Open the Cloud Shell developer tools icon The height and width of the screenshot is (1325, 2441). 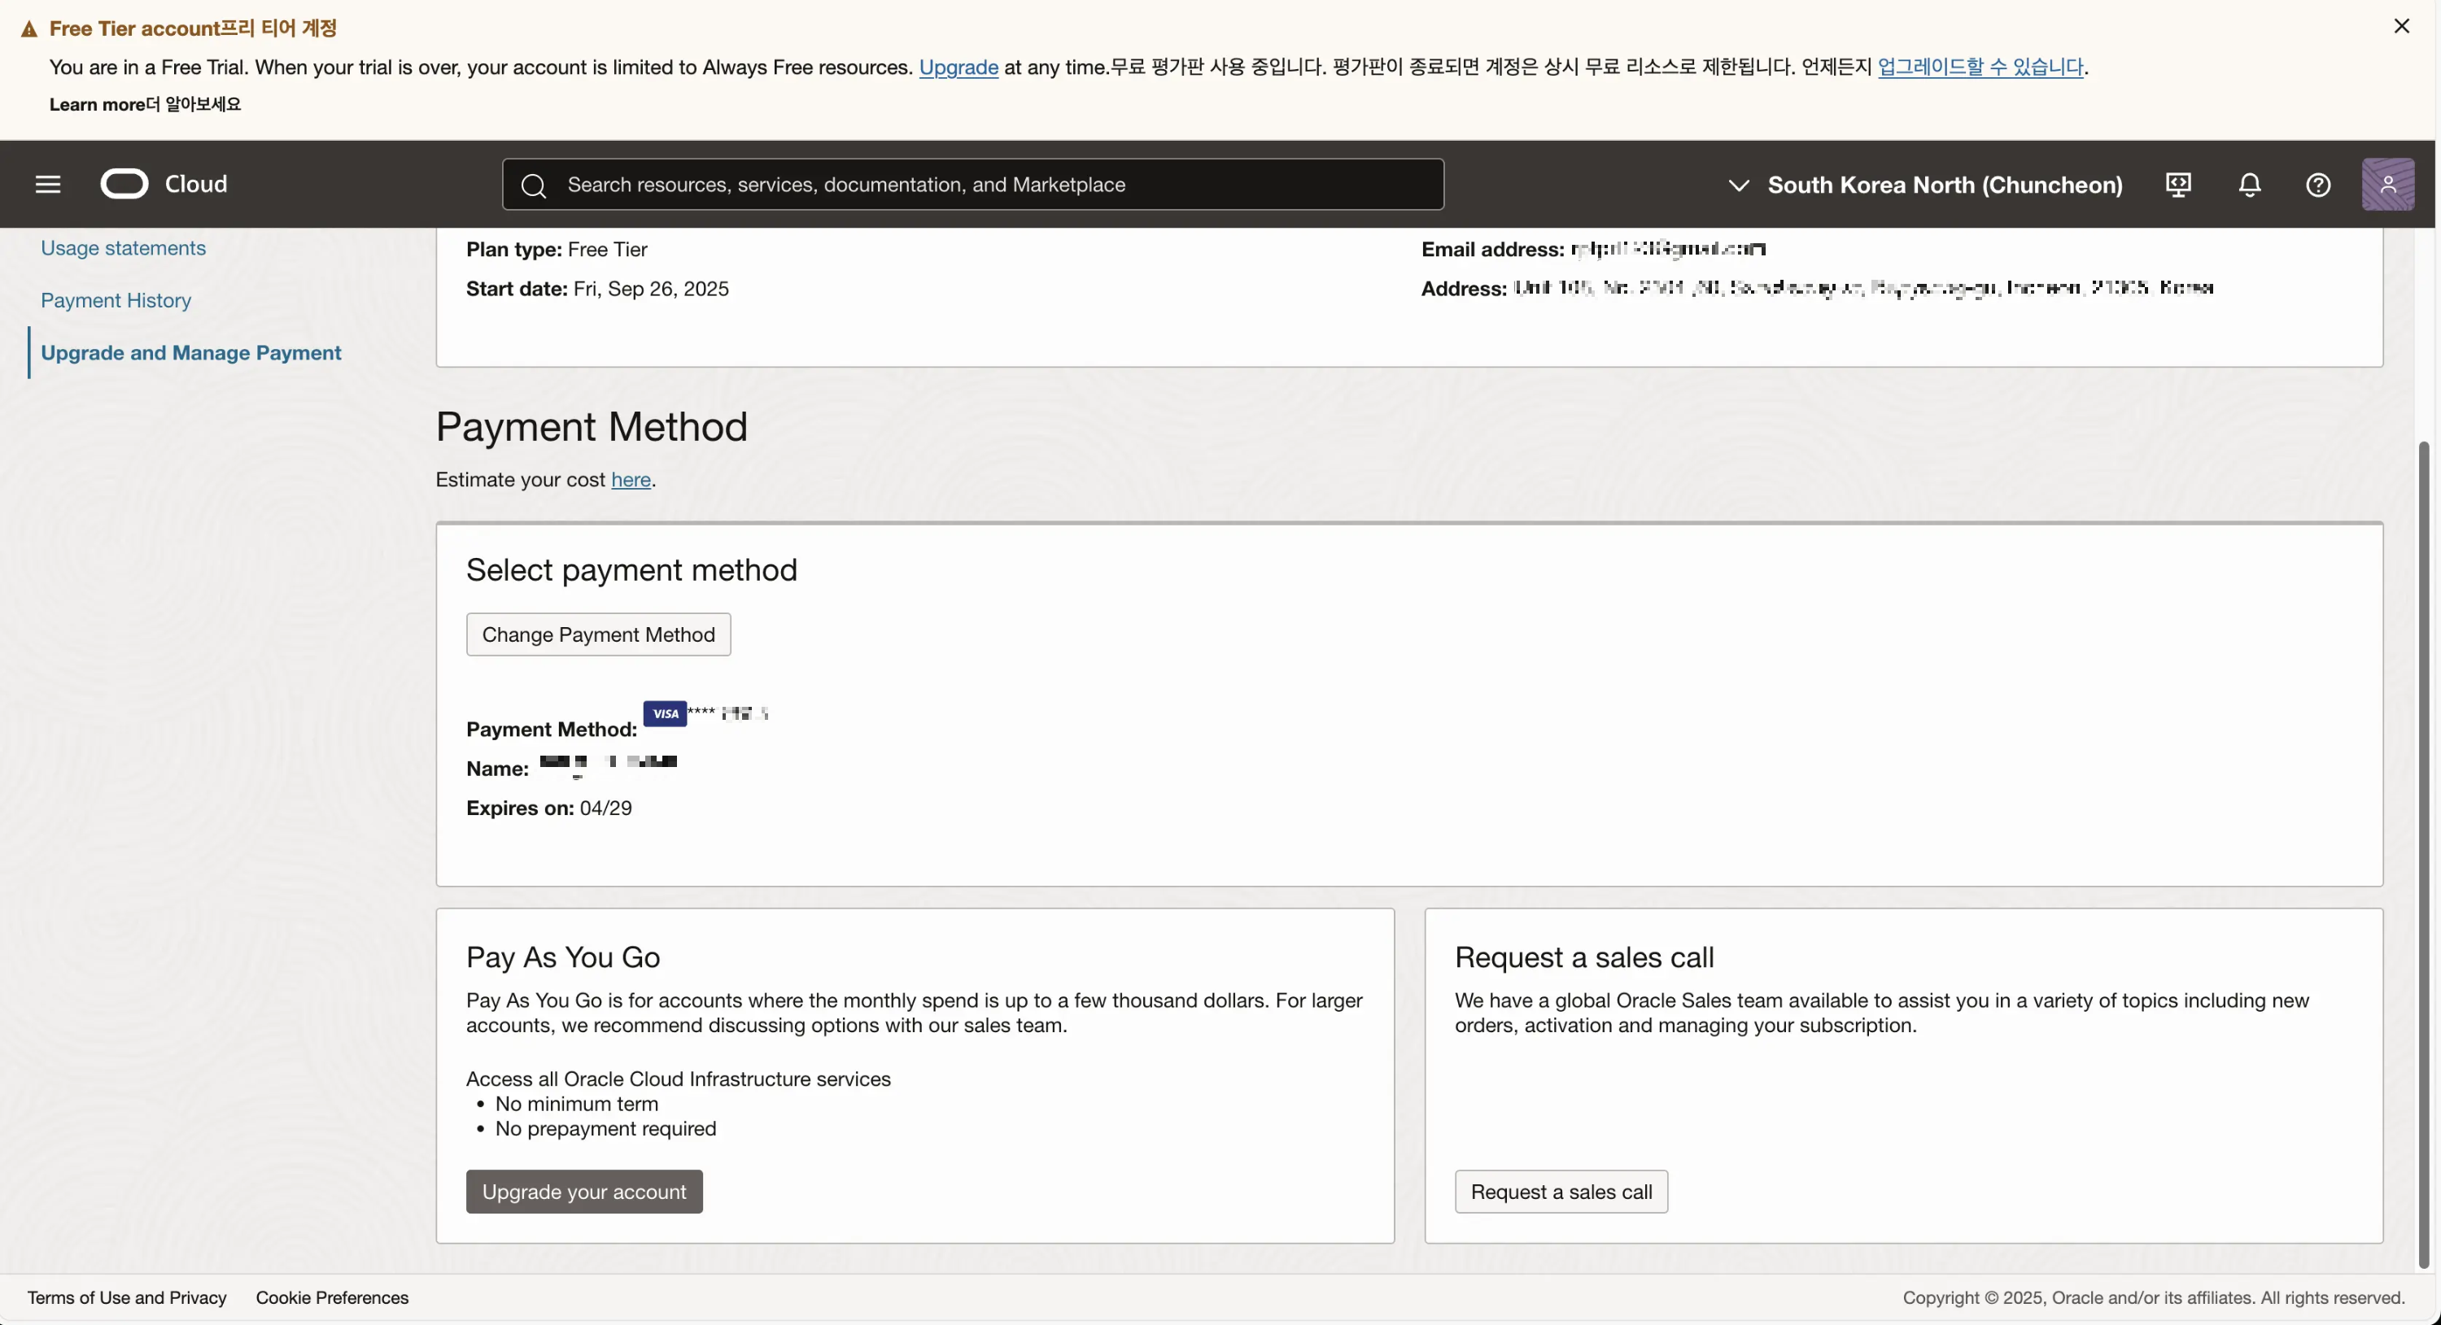(2178, 185)
